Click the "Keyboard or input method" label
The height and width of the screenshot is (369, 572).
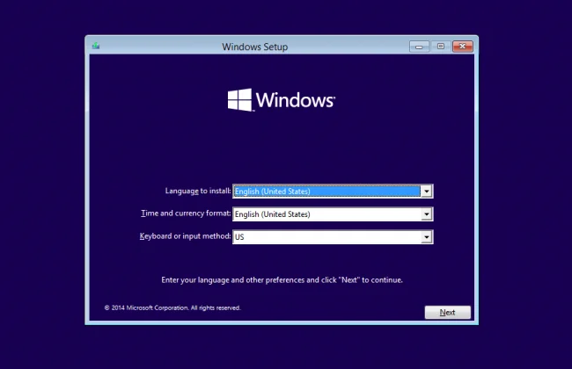(185, 236)
